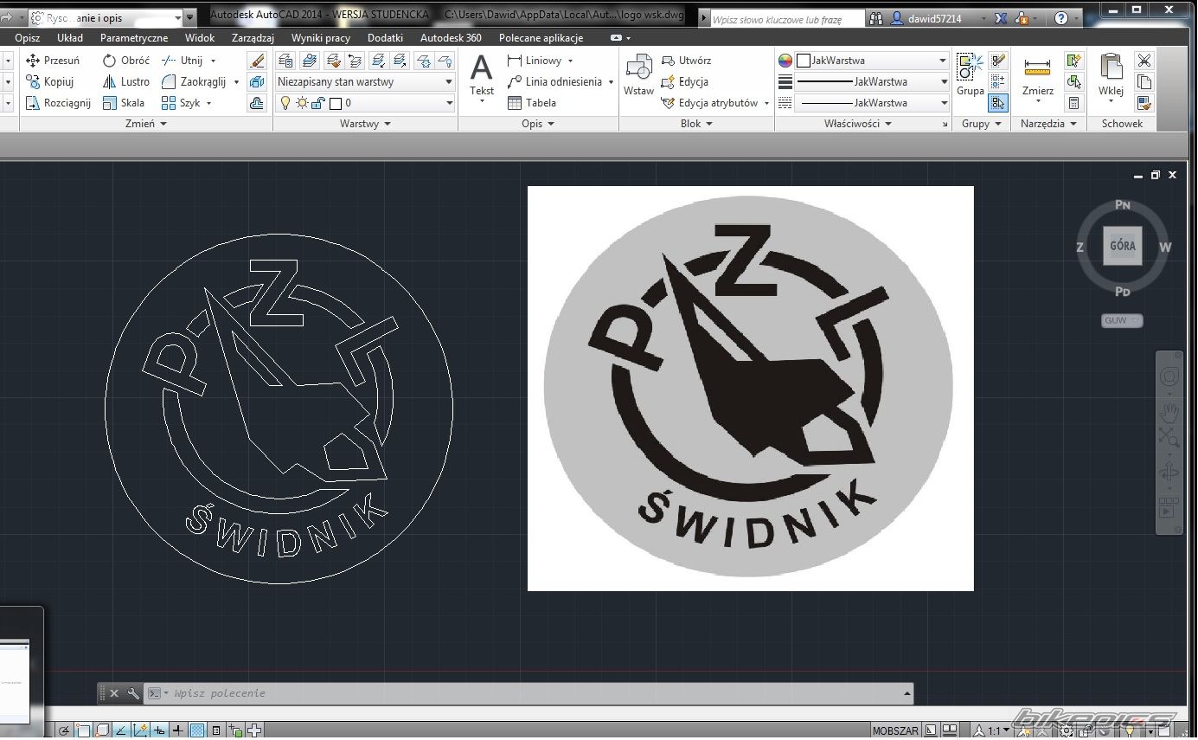Open the Widok ribbon tab
1198x740 pixels.
pos(200,38)
